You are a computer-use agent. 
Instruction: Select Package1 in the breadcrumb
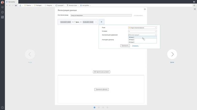click(39, 5)
